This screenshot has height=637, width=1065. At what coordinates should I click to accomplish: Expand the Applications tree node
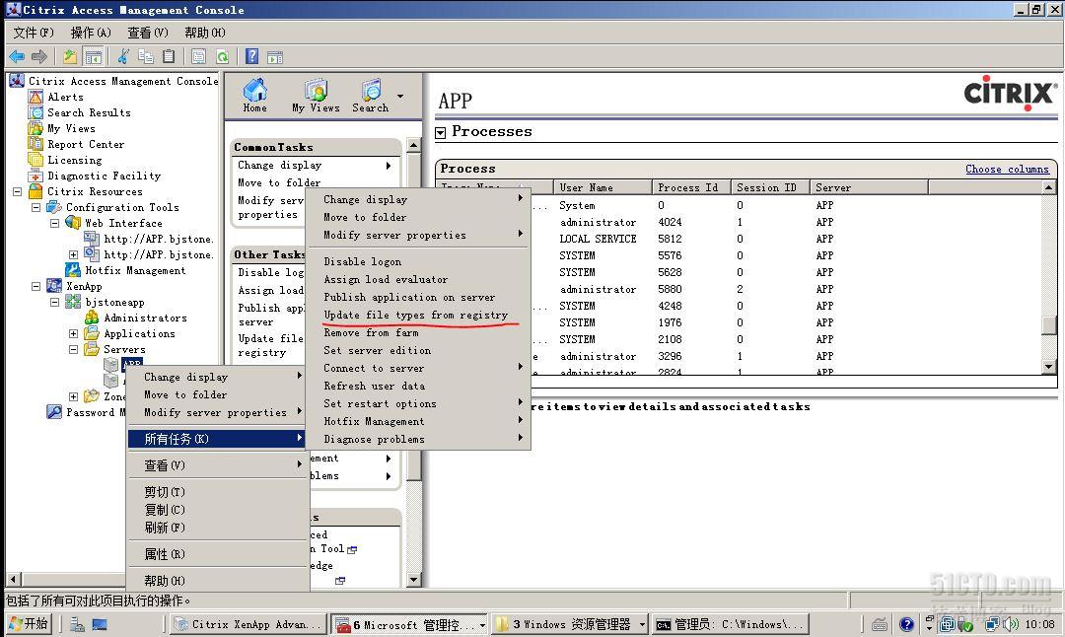(73, 333)
